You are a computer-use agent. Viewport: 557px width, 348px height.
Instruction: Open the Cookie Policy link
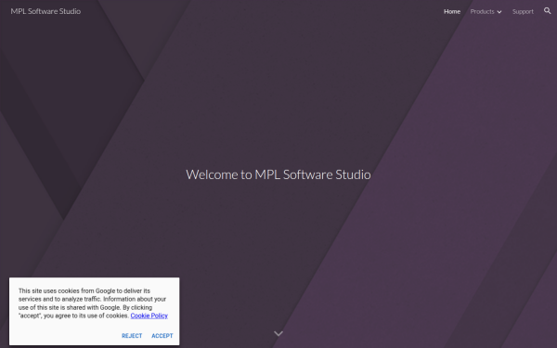[x=149, y=316]
